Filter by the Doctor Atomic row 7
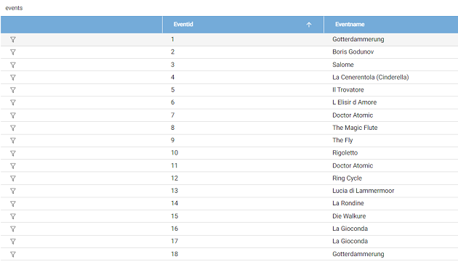 tap(13, 115)
